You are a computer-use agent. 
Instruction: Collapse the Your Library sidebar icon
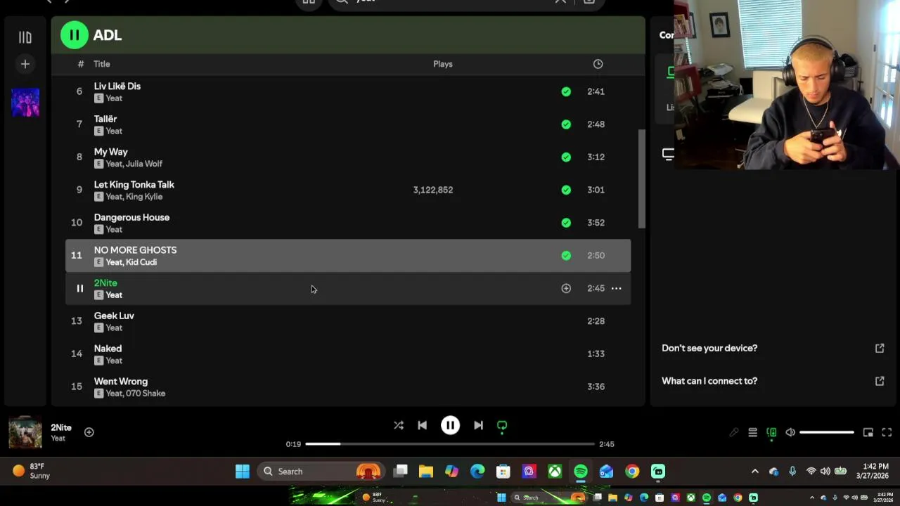[25, 37]
